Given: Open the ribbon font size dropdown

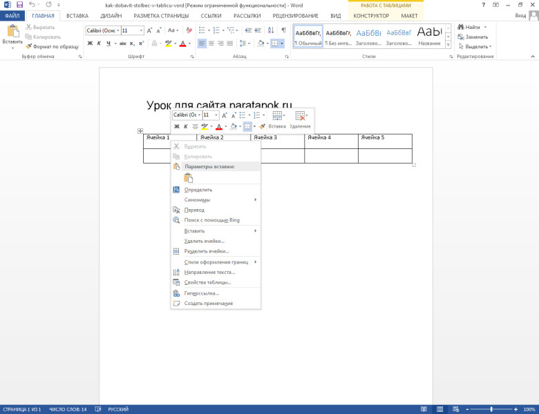Looking at the screenshot, I should [x=142, y=30].
